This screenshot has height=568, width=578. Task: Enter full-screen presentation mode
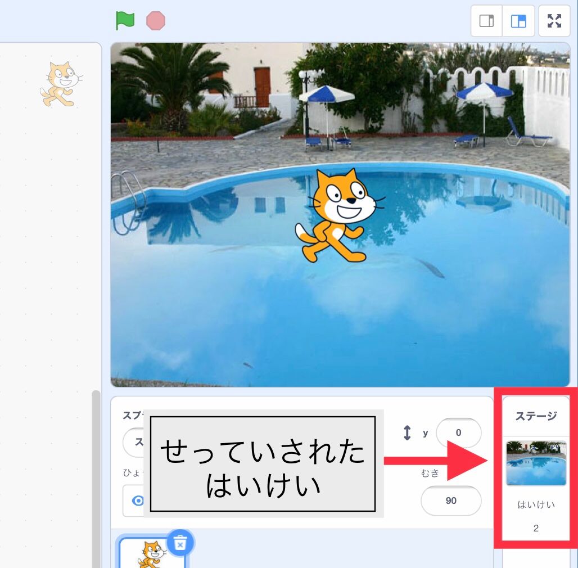point(554,21)
